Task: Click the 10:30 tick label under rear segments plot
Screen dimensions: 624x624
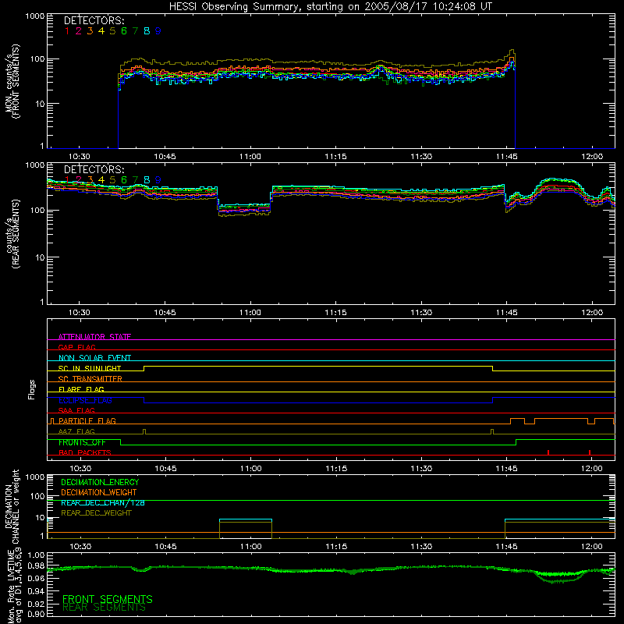Action: pos(80,313)
